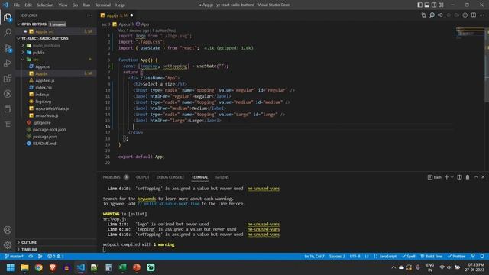489x275 pixels.
Task: Open index.js in the file tree
Action: [x=42, y=95]
